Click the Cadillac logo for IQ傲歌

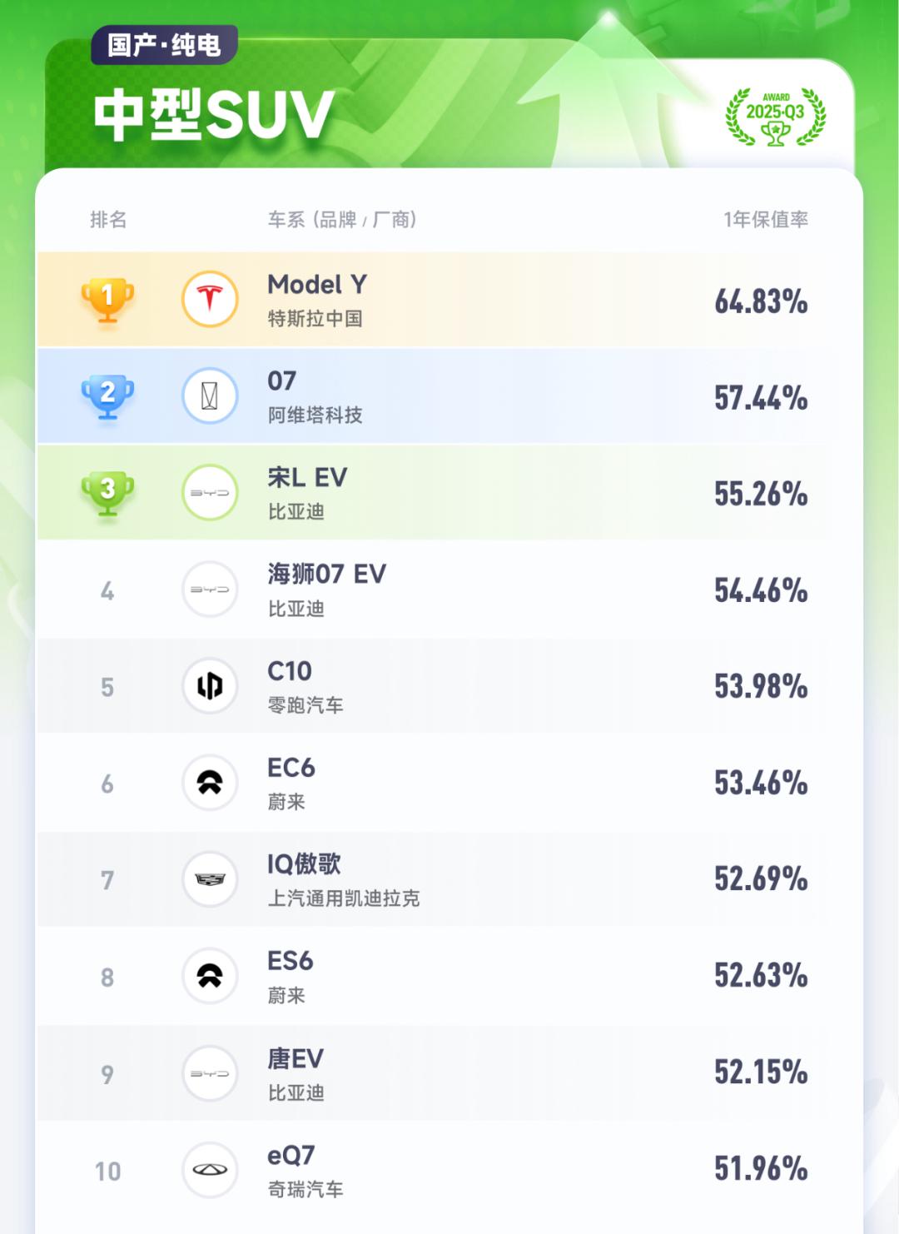pyautogui.click(x=210, y=878)
